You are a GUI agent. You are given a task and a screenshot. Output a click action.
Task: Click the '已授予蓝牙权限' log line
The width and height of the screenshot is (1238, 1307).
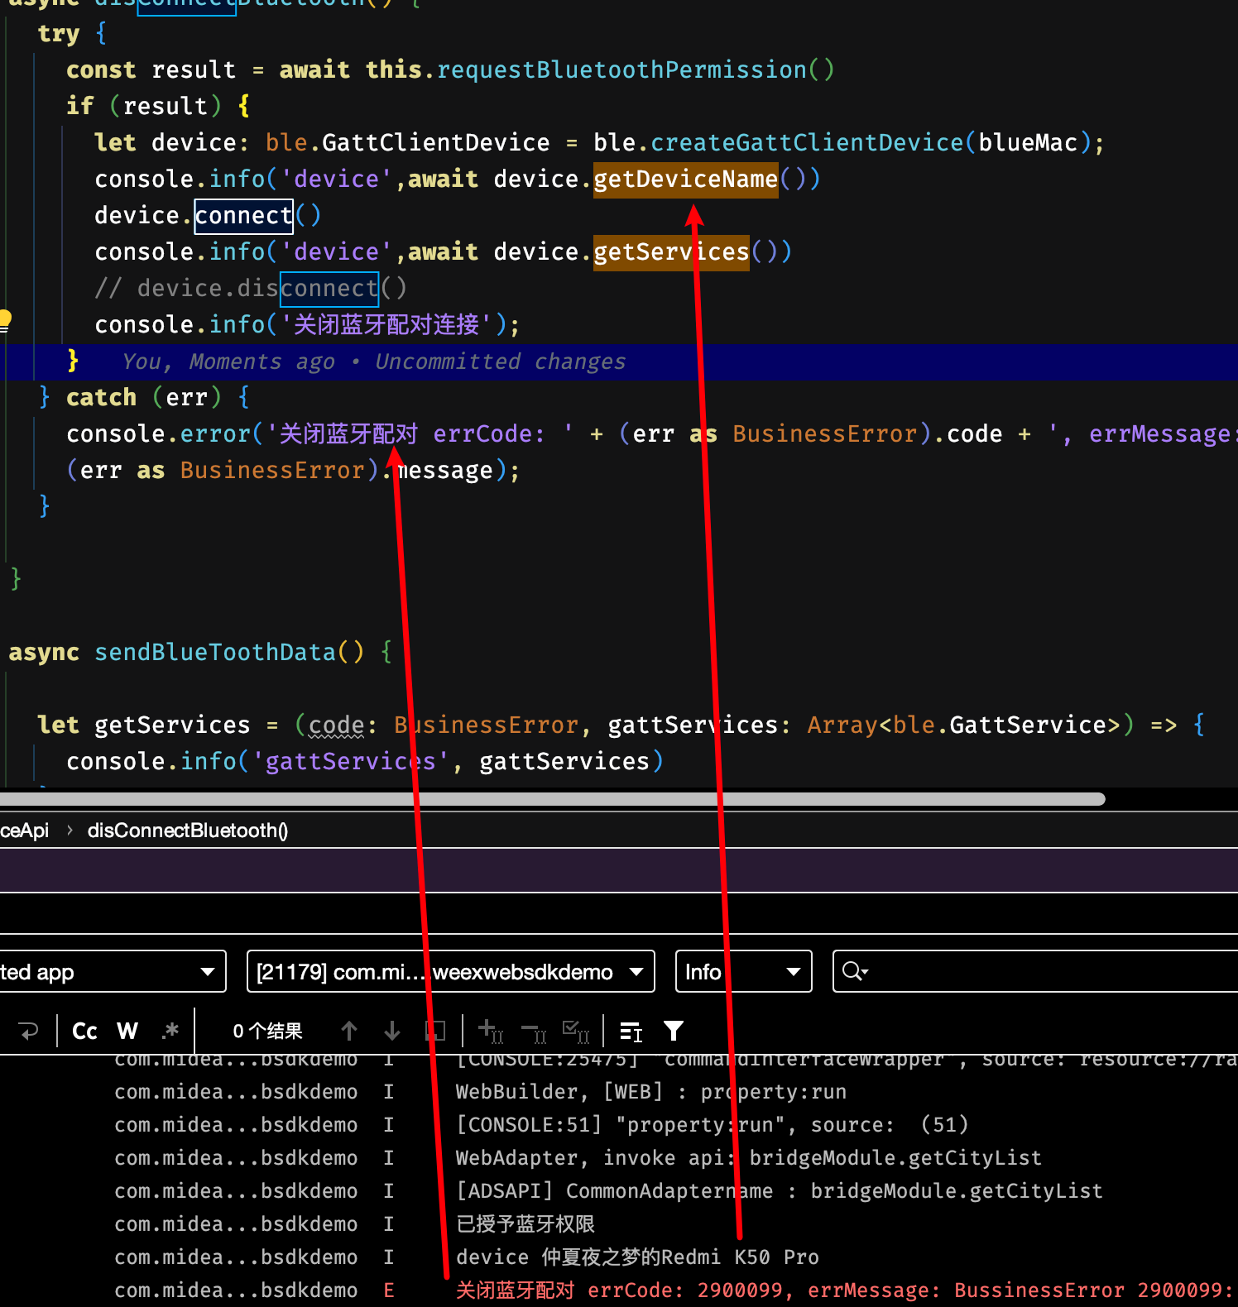click(525, 1224)
